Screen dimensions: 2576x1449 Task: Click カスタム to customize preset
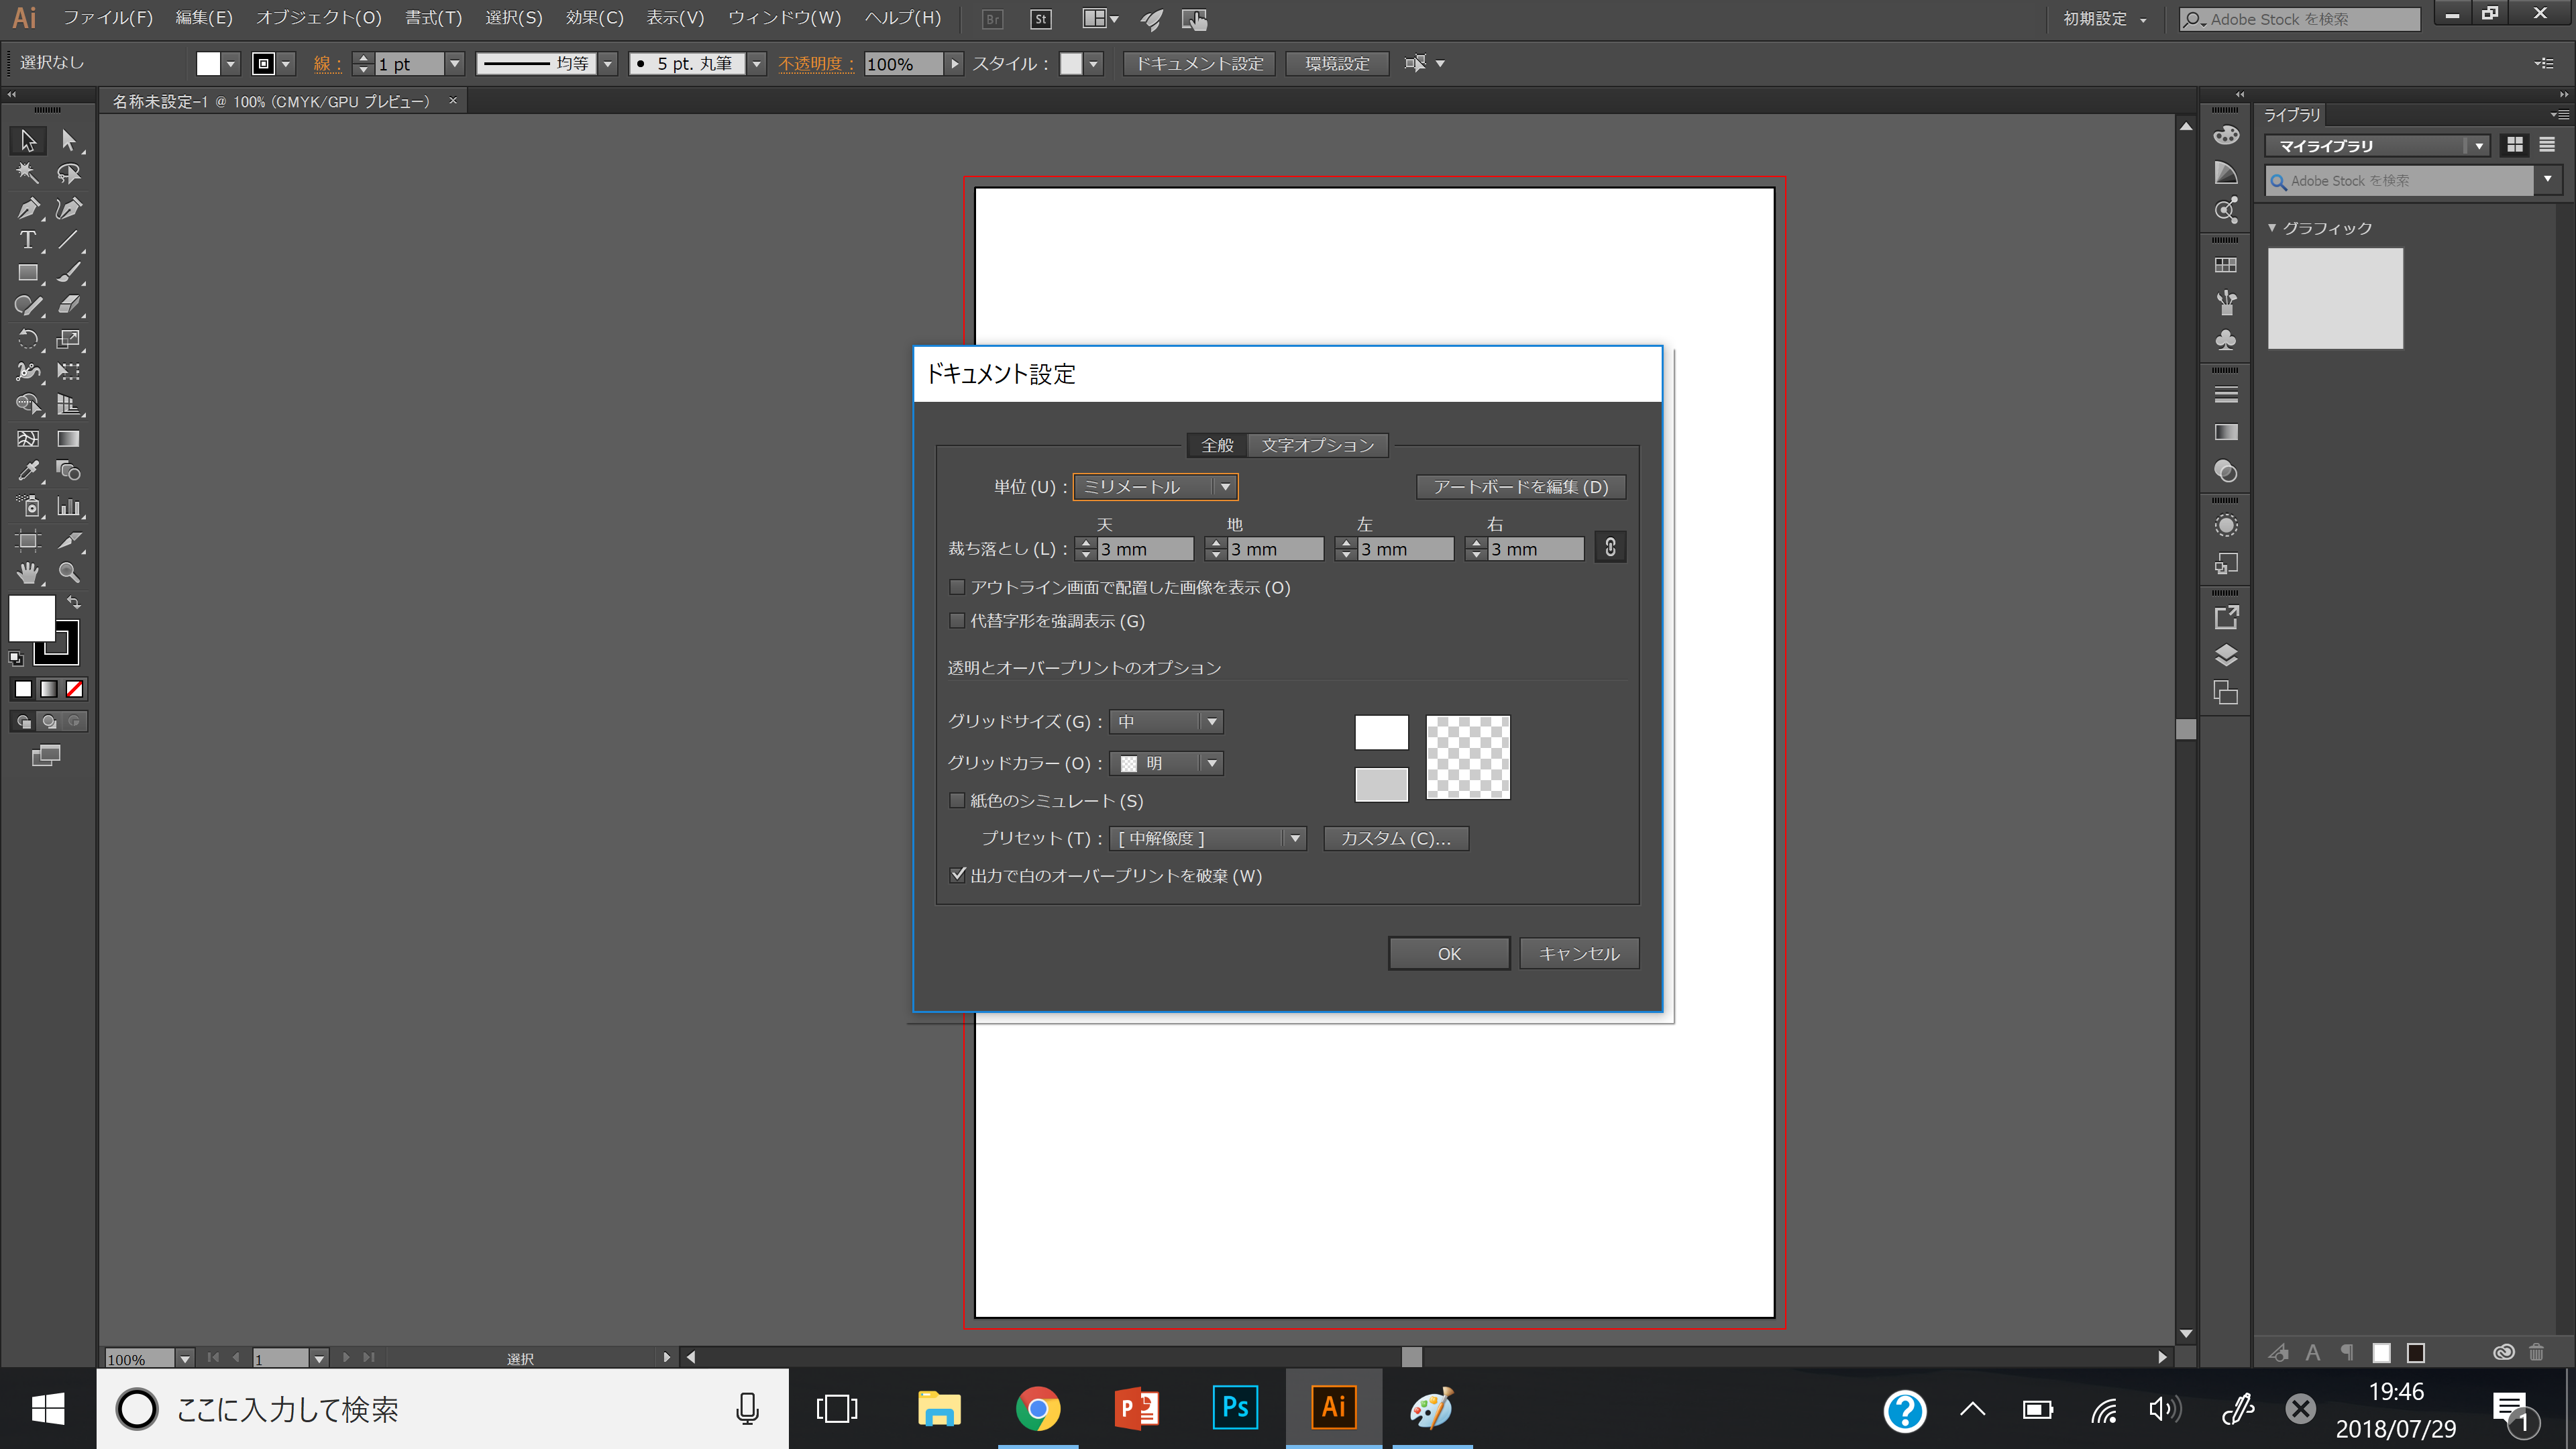pos(1396,837)
